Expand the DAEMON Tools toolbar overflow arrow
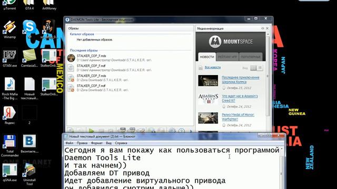Viewport: 337px width, 189px height. coord(191,131)
